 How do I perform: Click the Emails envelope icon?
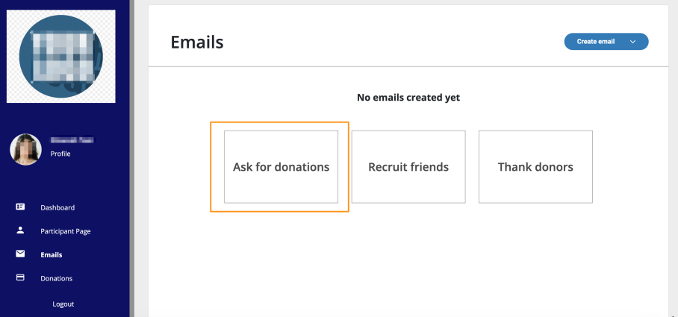[20, 254]
